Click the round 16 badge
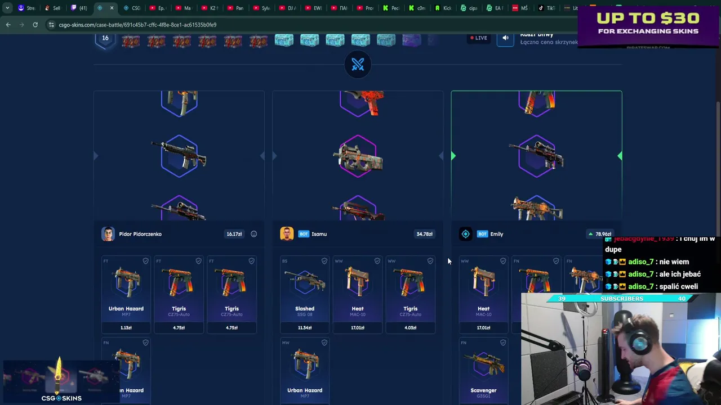Image resolution: width=721 pixels, height=405 pixels. (105, 39)
